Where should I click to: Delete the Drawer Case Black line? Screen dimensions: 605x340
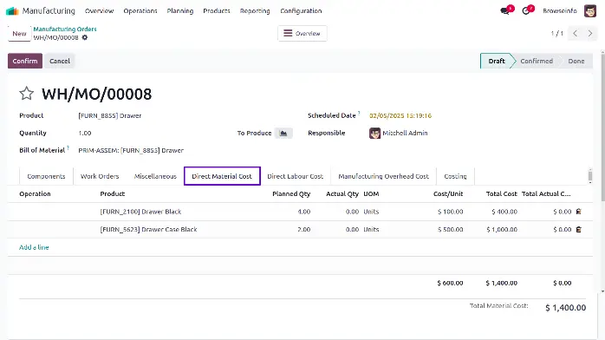[578, 229]
